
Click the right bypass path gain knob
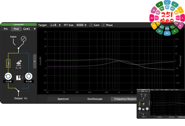[29, 76]
